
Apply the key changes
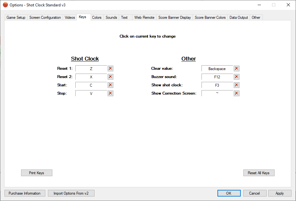[279, 193]
